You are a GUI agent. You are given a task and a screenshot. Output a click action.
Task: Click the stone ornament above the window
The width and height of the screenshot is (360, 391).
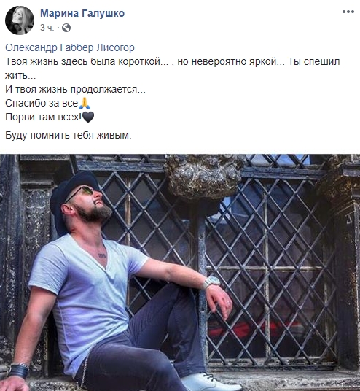[205, 177]
